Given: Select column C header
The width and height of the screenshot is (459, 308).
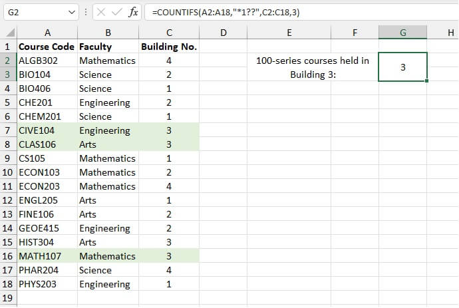Looking at the screenshot, I should pos(169,33).
